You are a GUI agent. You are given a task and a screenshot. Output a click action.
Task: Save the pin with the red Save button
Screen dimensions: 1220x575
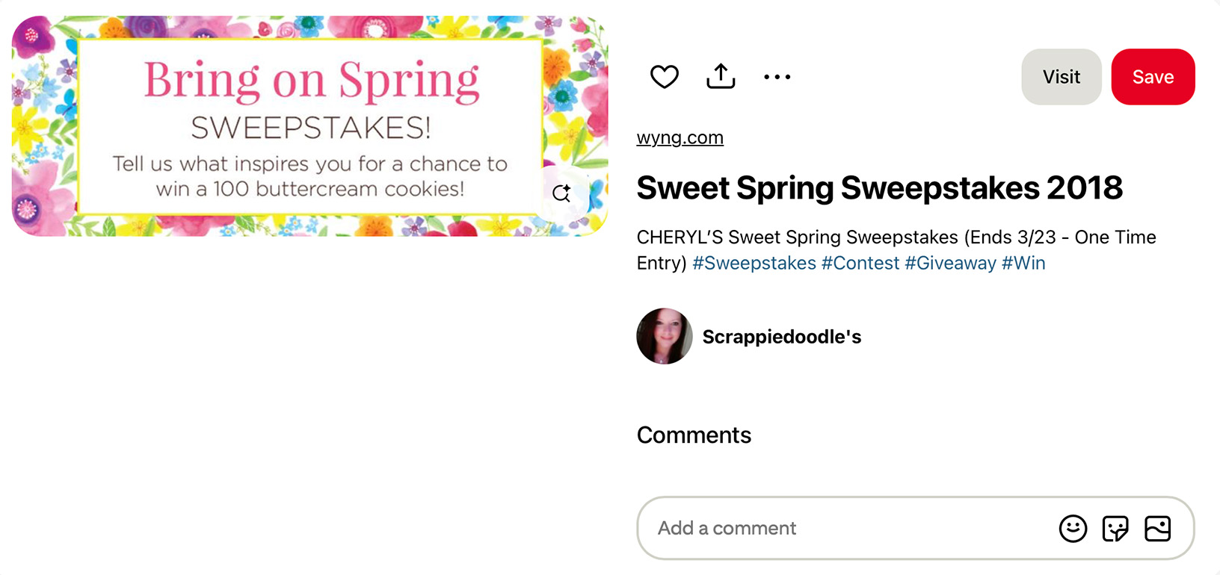point(1153,76)
